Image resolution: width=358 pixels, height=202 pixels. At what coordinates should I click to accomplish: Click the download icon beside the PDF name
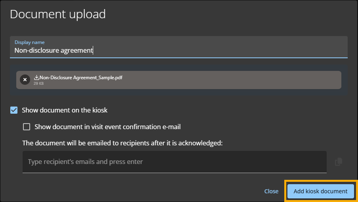click(36, 78)
